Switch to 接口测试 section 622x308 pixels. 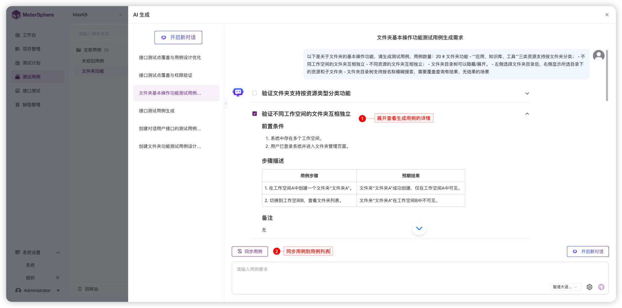click(30, 91)
